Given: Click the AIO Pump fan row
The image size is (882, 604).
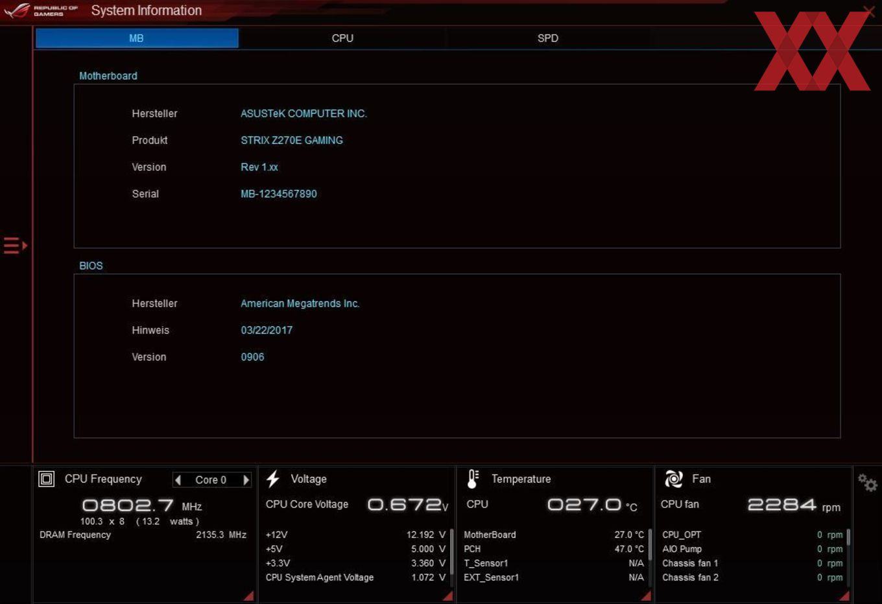Looking at the screenshot, I should pyautogui.click(x=752, y=549).
